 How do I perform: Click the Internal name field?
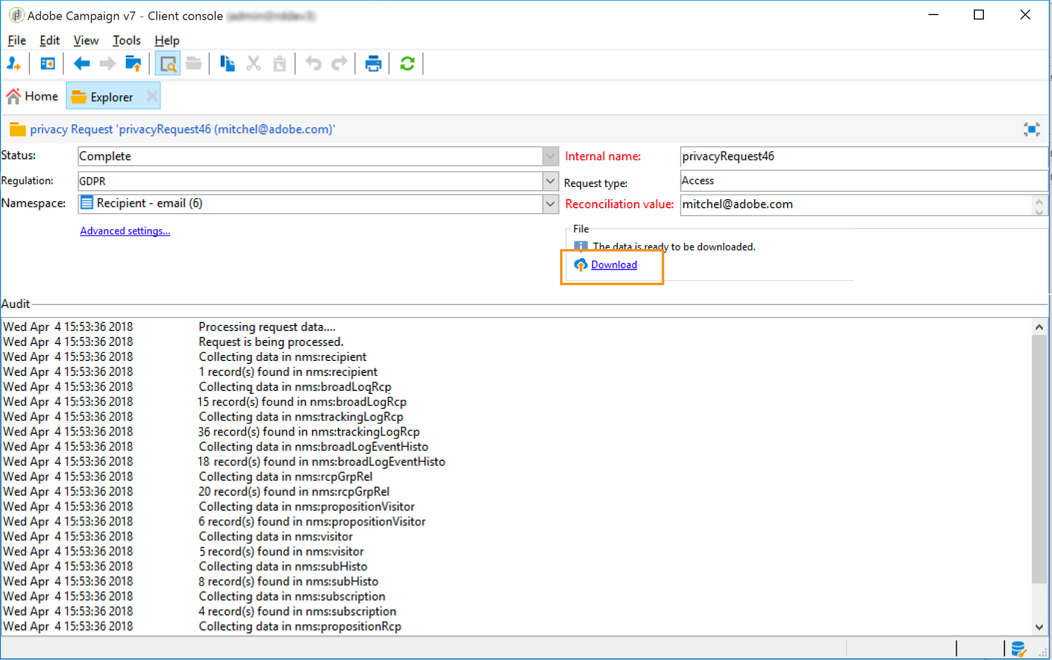(864, 156)
